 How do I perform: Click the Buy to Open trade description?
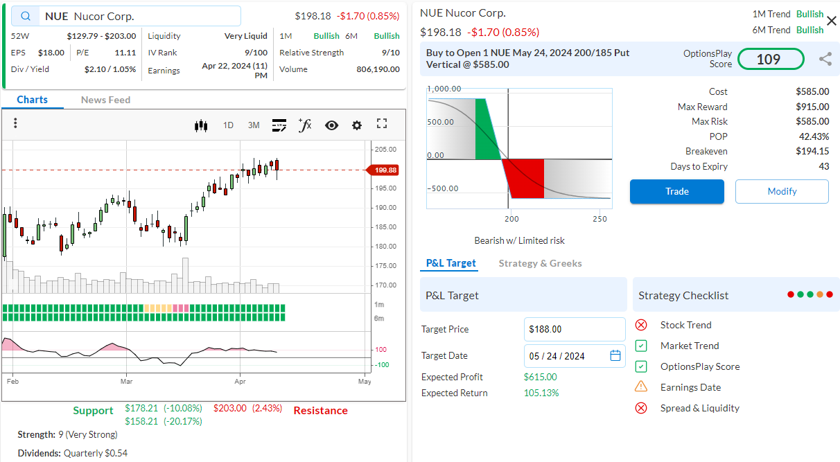[527, 58]
